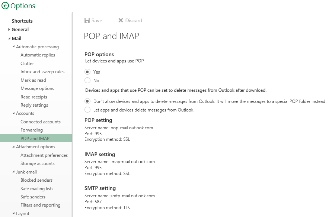The width and height of the screenshot is (329, 217).
Task: Open the Forwarding settings page
Action: click(x=32, y=130)
